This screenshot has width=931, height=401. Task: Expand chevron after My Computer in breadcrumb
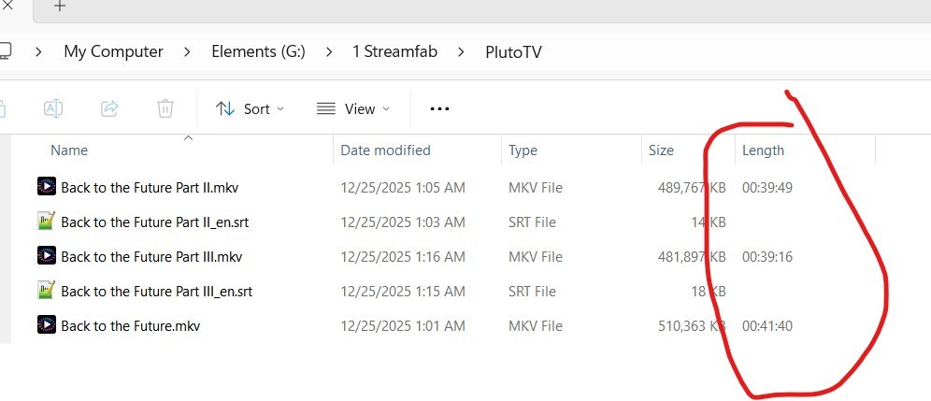pos(187,51)
